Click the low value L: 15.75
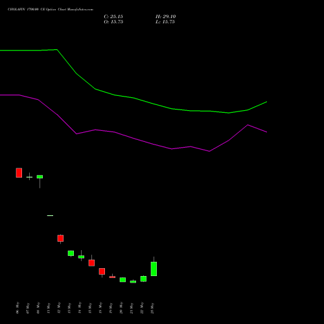This screenshot has width=324, height=324. (165, 22)
